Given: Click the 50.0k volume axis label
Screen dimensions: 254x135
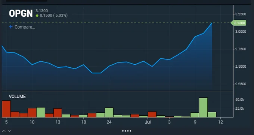Looking at the screenshot, I should 239,100.
